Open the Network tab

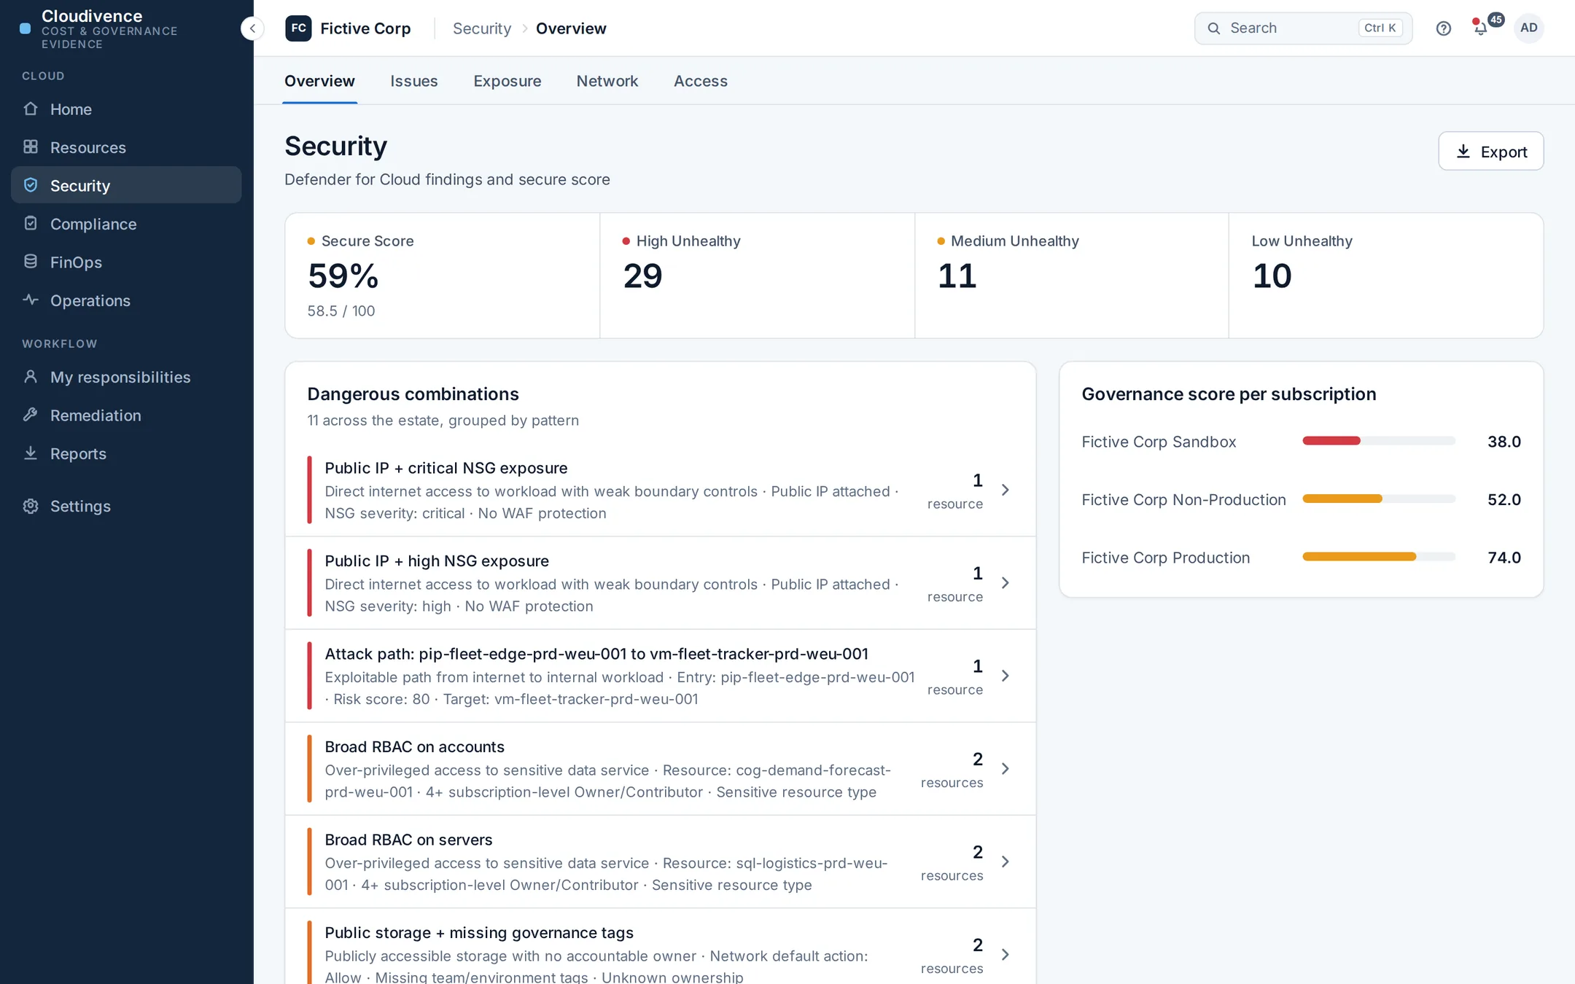[607, 81]
